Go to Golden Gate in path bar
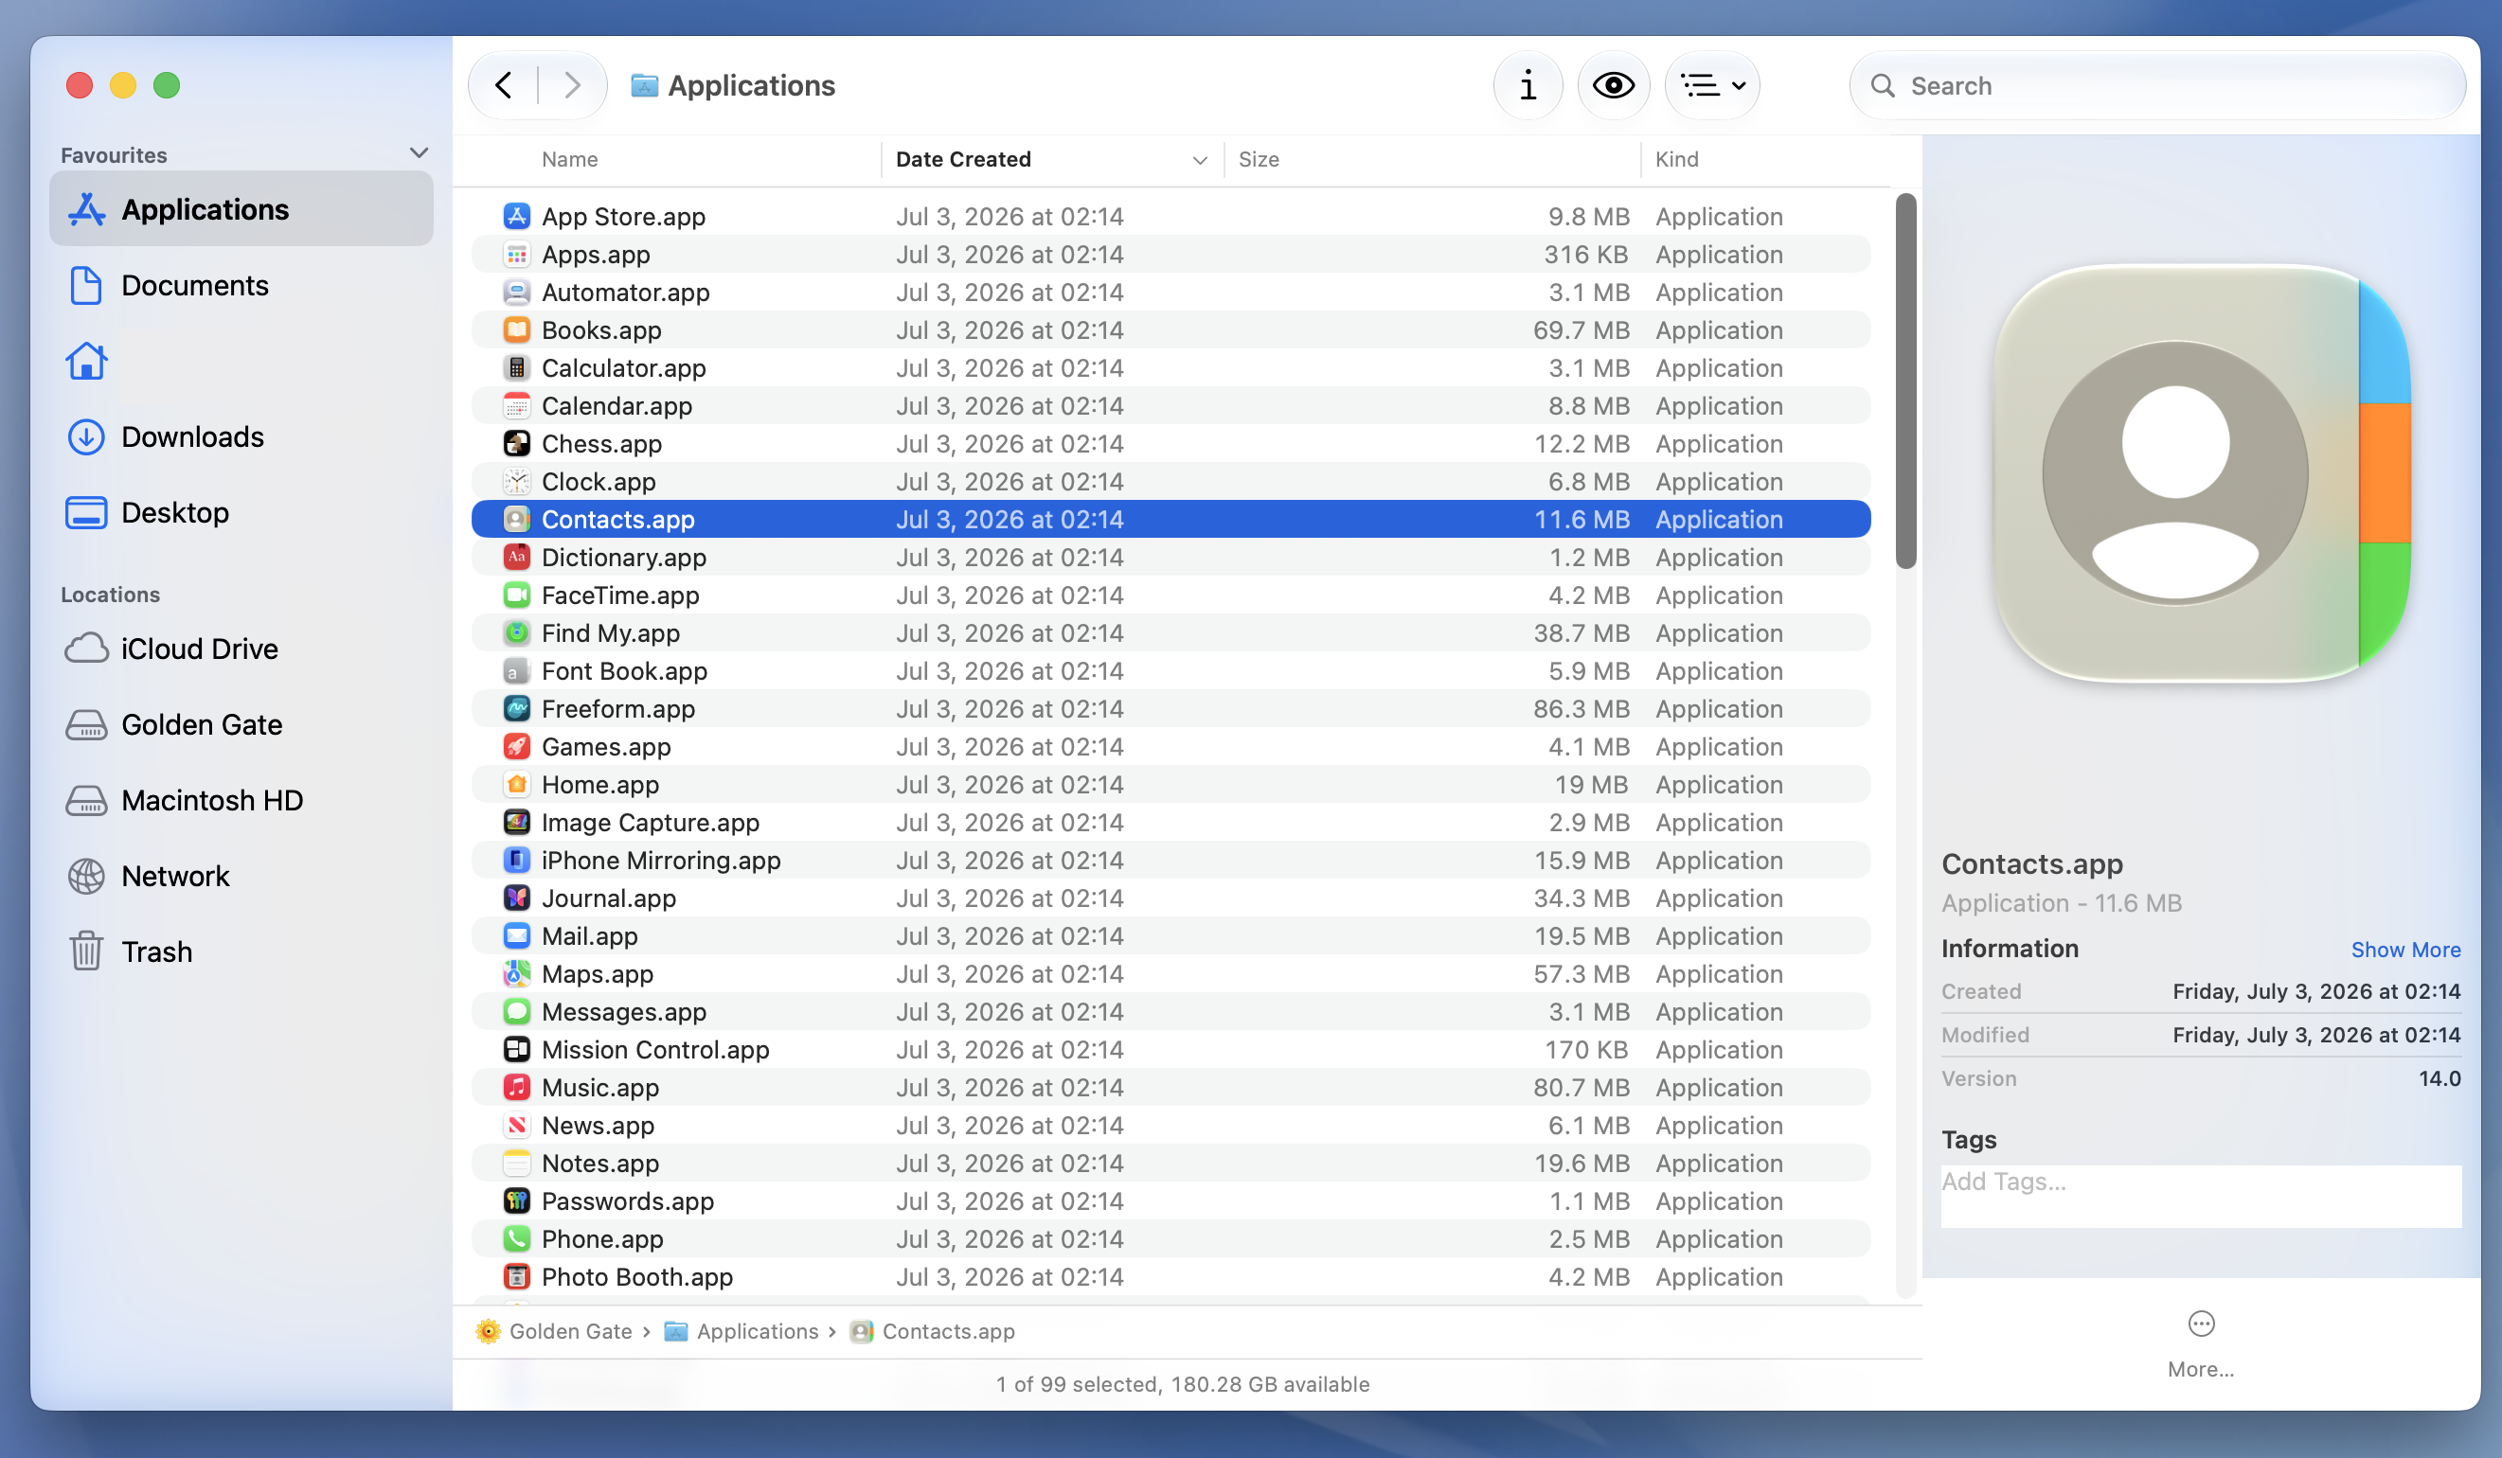The width and height of the screenshot is (2502, 1458). pyautogui.click(x=555, y=1331)
